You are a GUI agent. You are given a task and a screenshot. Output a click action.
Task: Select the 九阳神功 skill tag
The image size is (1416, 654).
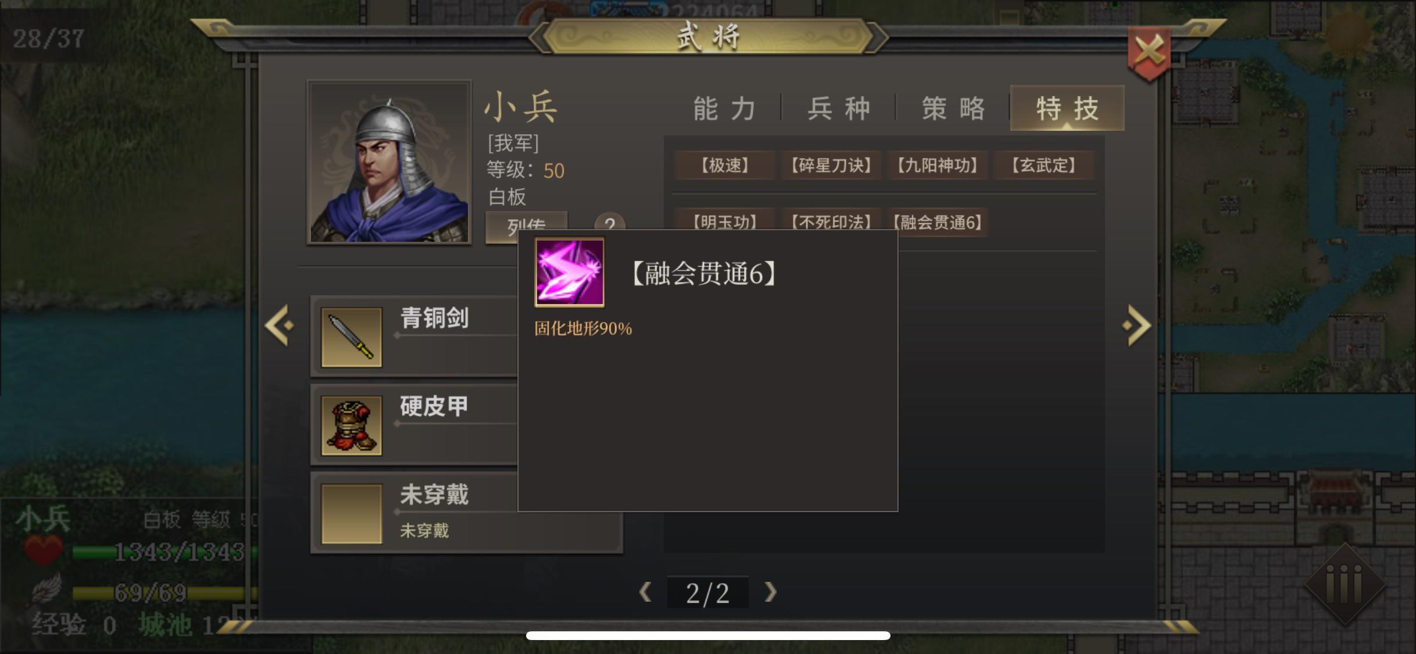pos(938,166)
